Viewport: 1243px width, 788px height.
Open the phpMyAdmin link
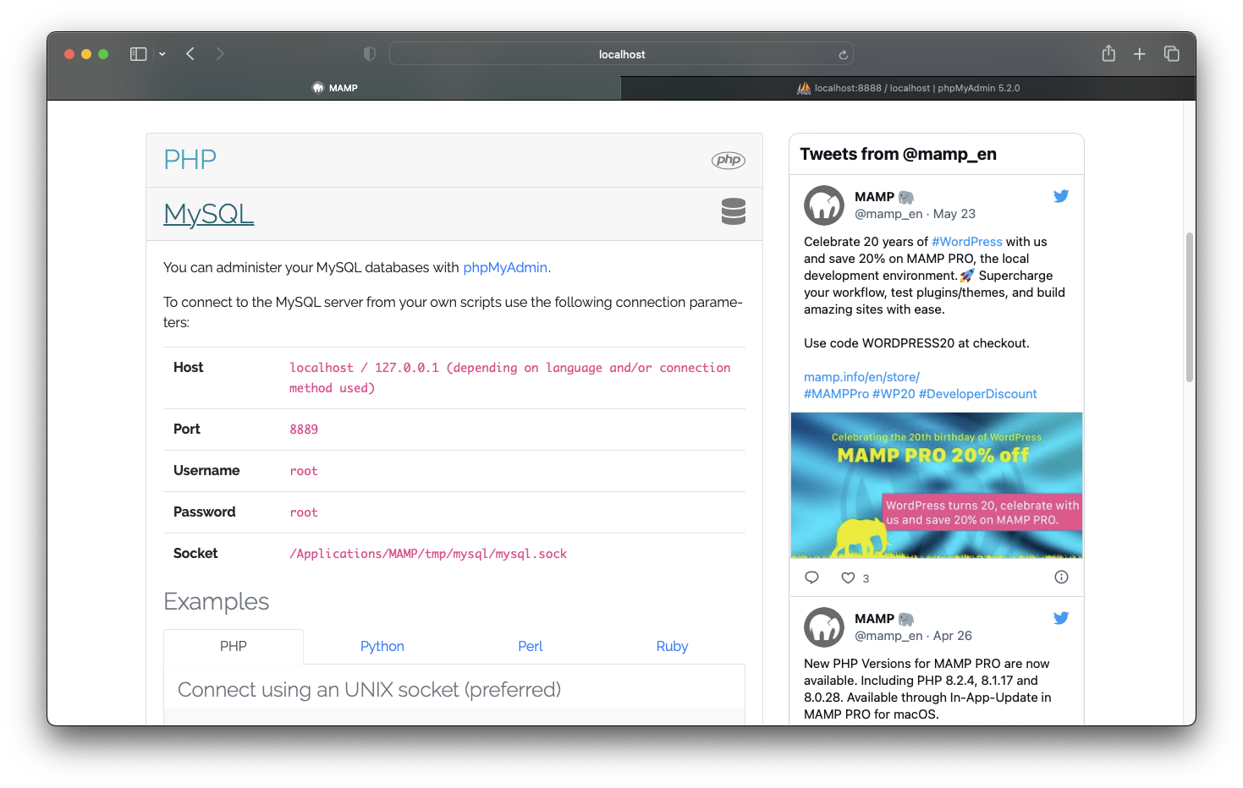tap(505, 267)
